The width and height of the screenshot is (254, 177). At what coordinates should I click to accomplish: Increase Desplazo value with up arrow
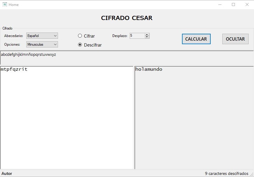coord(147,34)
